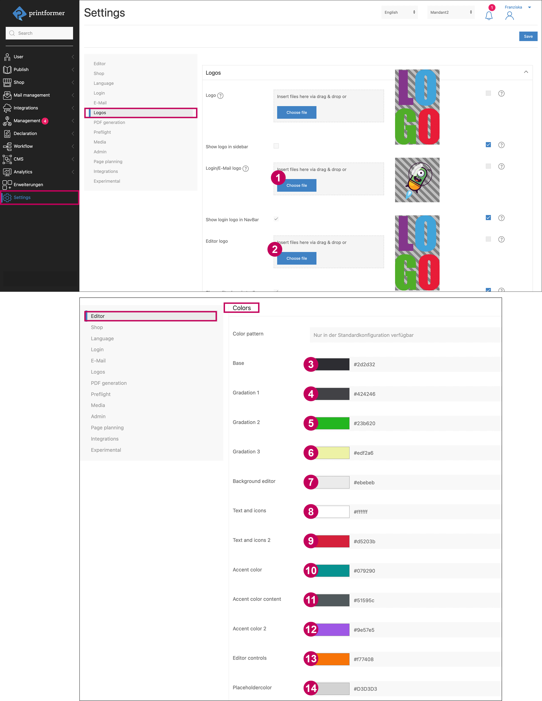Toggle the checkbox beside the Editor logo preview
Image resolution: width=542 pixels, height=701 pixels.
pyautogui.click(x=488, y=239)
